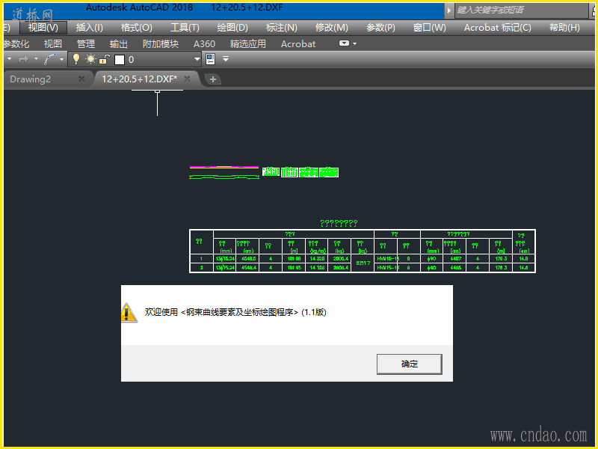Select the spline curve tool icon

(x=50, y=59)
